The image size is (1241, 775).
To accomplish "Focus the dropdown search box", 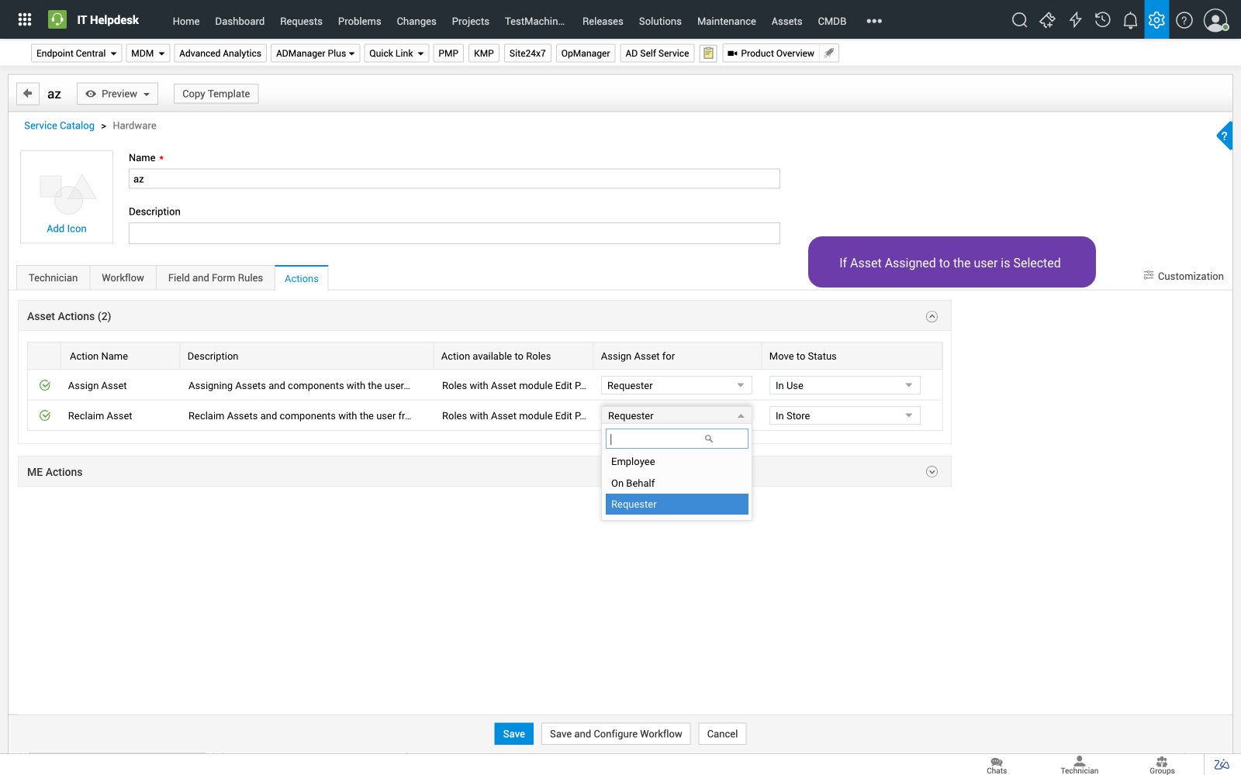I will (x=677, y=439).
